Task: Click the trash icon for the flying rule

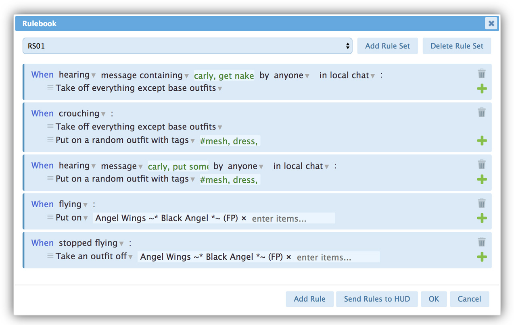Action: [x=481, y=203]
